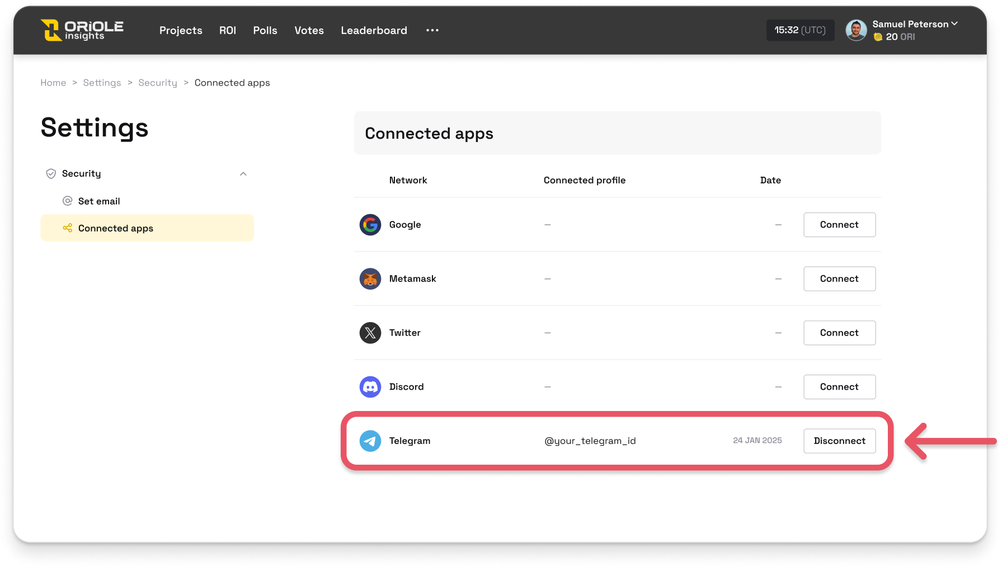Open the Projects menu

tap(181, 30)
